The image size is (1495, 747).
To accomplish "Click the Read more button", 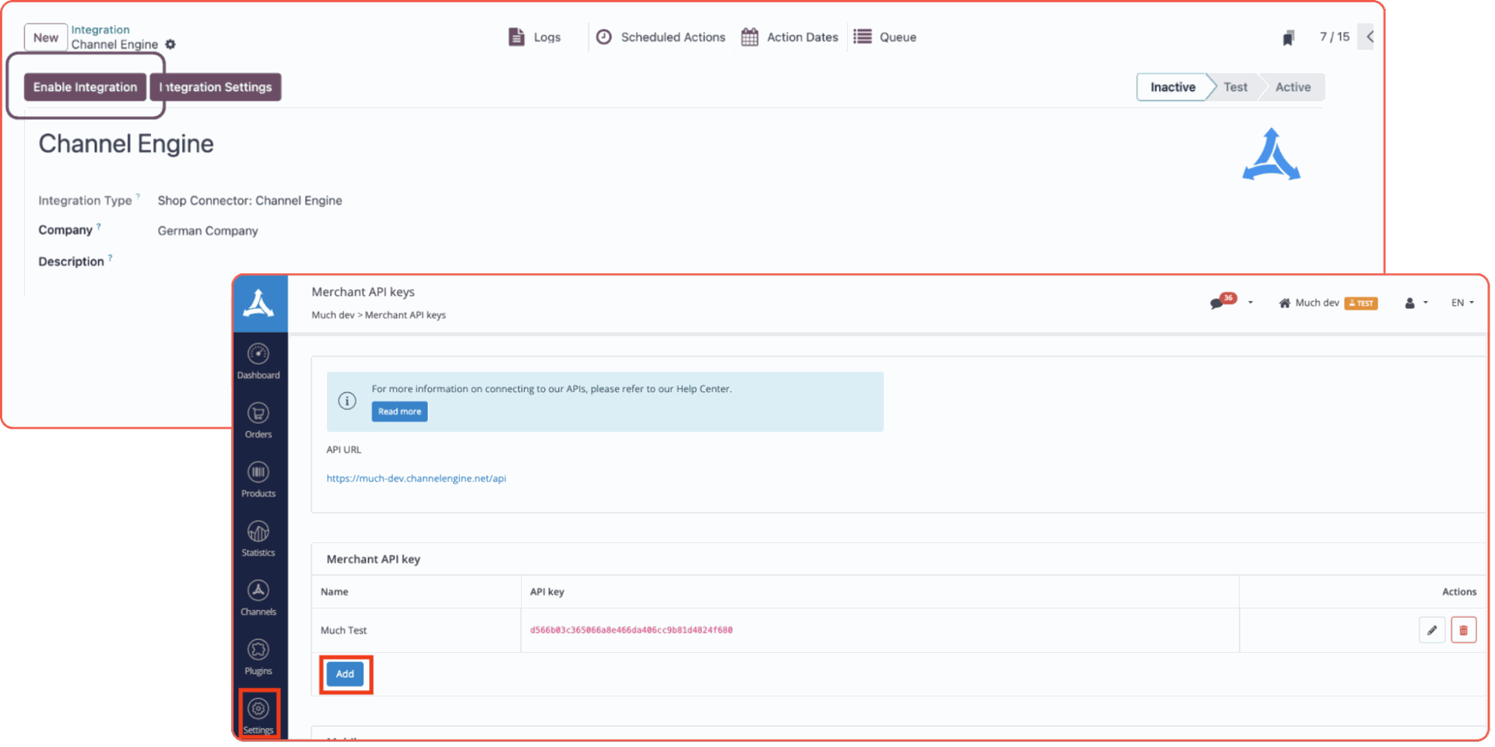I will point(399,412).
